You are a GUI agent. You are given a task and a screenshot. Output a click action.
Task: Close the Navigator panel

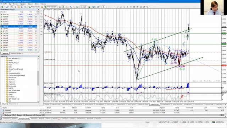pos(38,56)
